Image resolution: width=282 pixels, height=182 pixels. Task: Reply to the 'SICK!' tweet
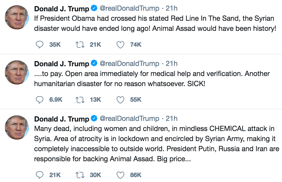40,100
